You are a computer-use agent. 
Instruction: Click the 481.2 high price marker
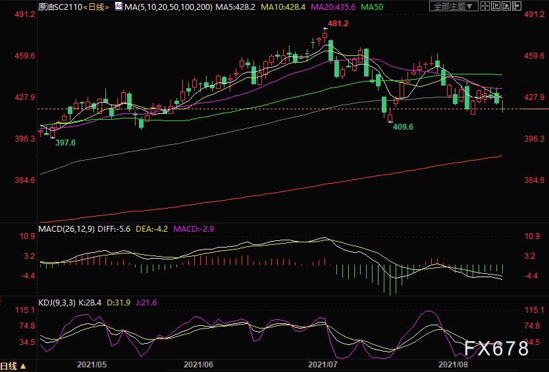click(x=338, y=24)
